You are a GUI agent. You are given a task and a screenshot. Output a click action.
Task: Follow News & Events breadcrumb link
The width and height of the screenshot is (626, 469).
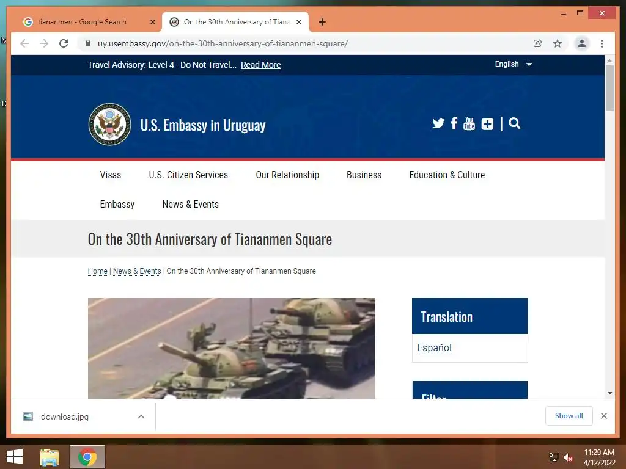coord(137,271)
